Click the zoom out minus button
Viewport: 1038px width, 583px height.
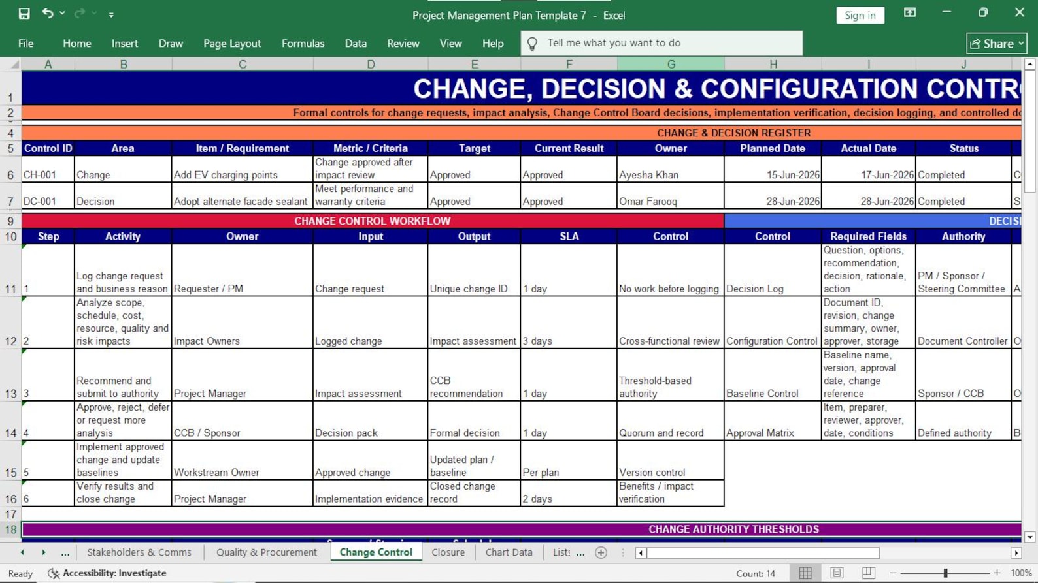893,573
